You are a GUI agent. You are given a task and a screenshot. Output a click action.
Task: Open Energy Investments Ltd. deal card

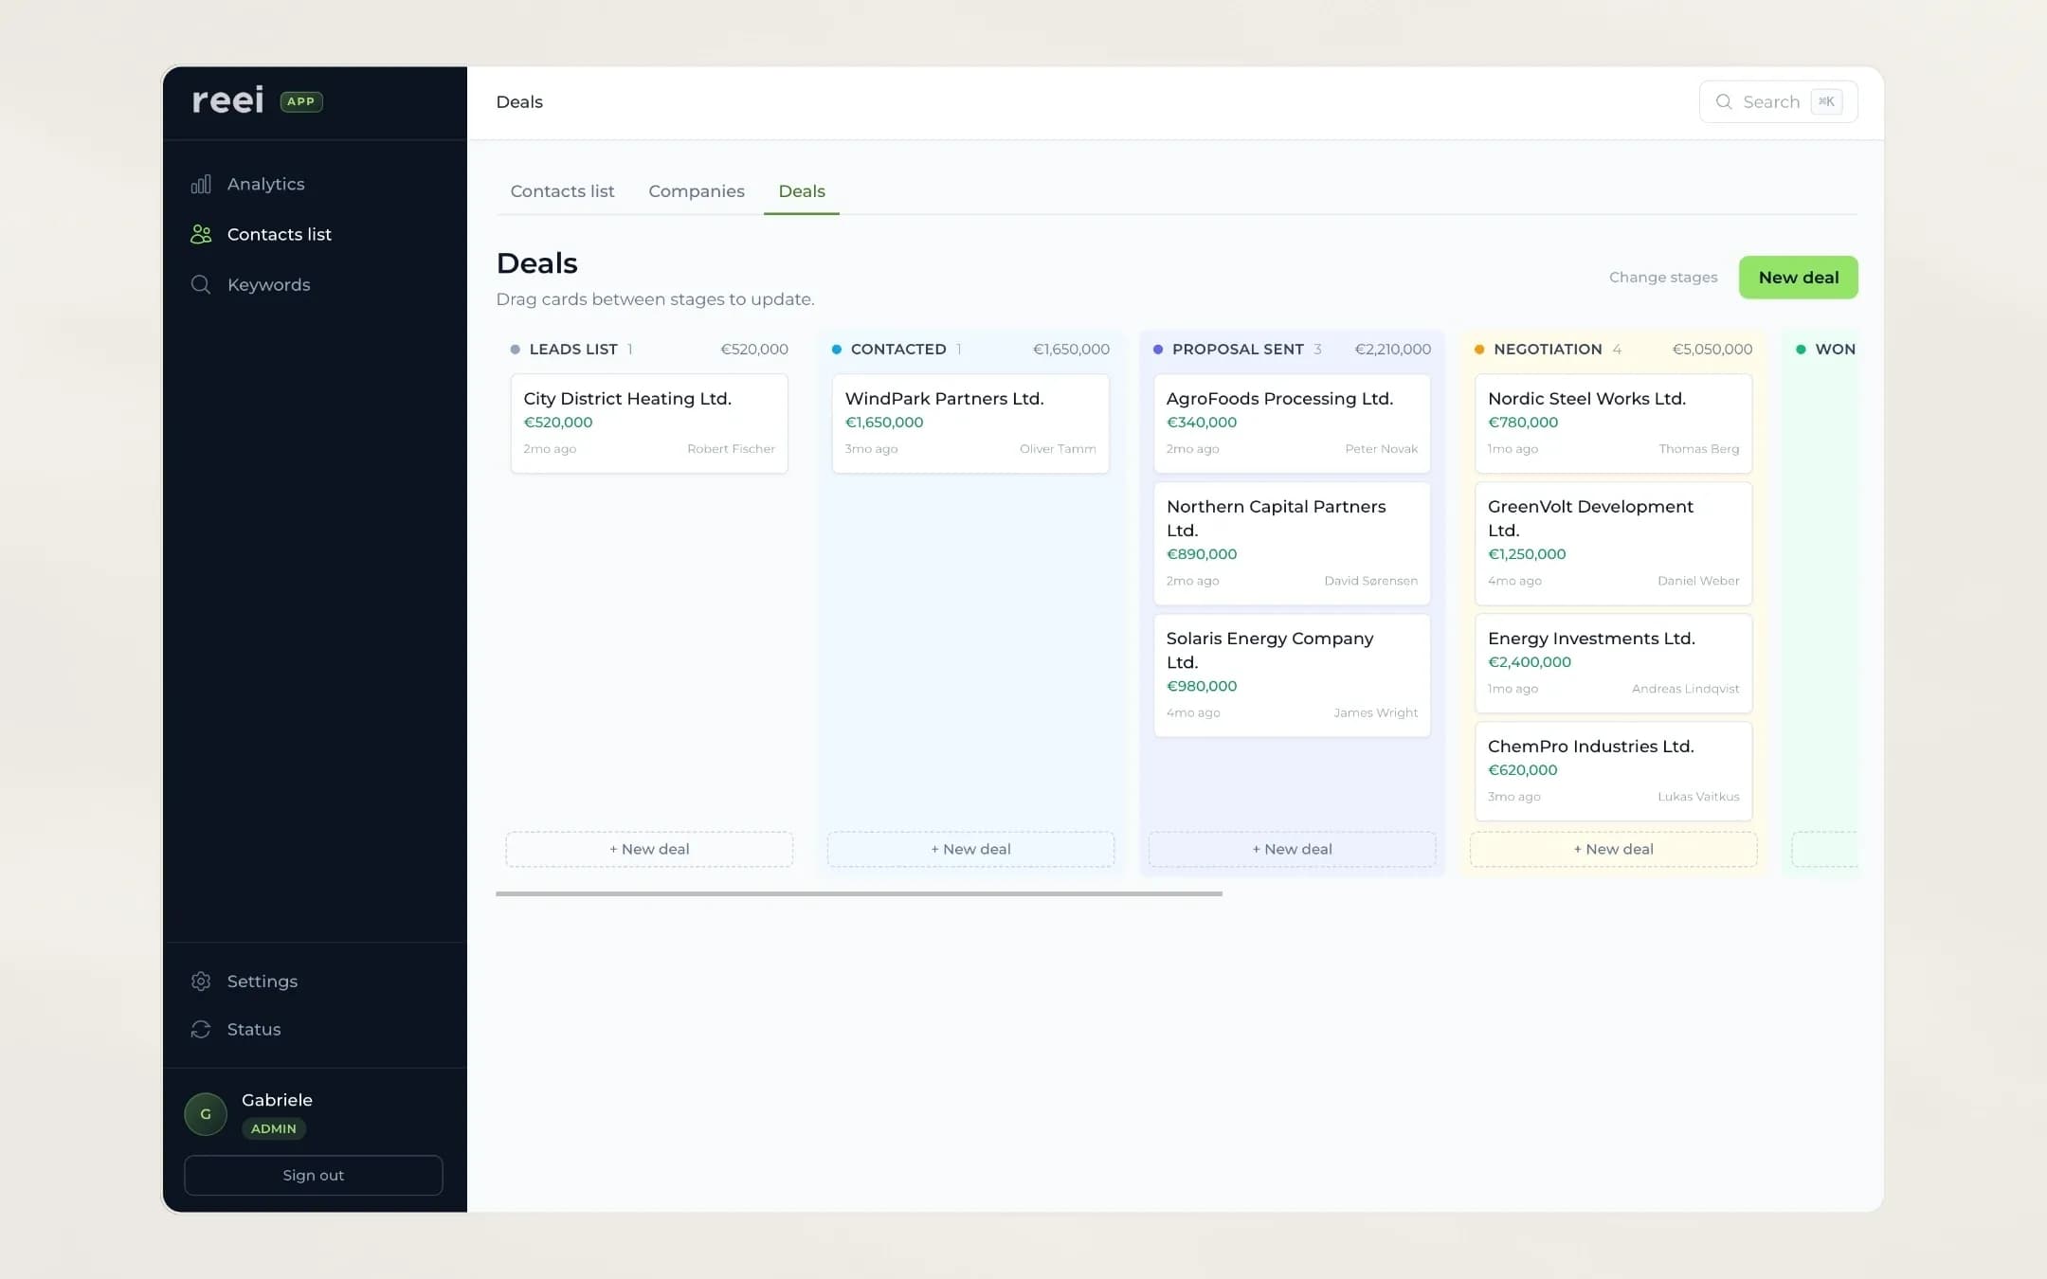[1613, 663]
